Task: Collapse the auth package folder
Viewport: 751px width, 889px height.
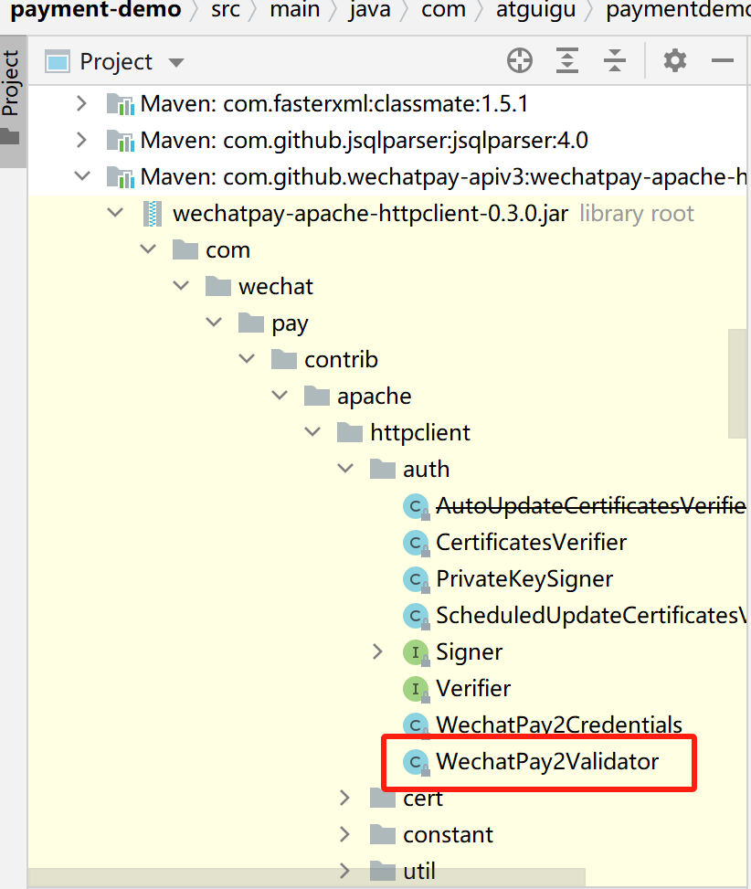Action: click(345, 469)
